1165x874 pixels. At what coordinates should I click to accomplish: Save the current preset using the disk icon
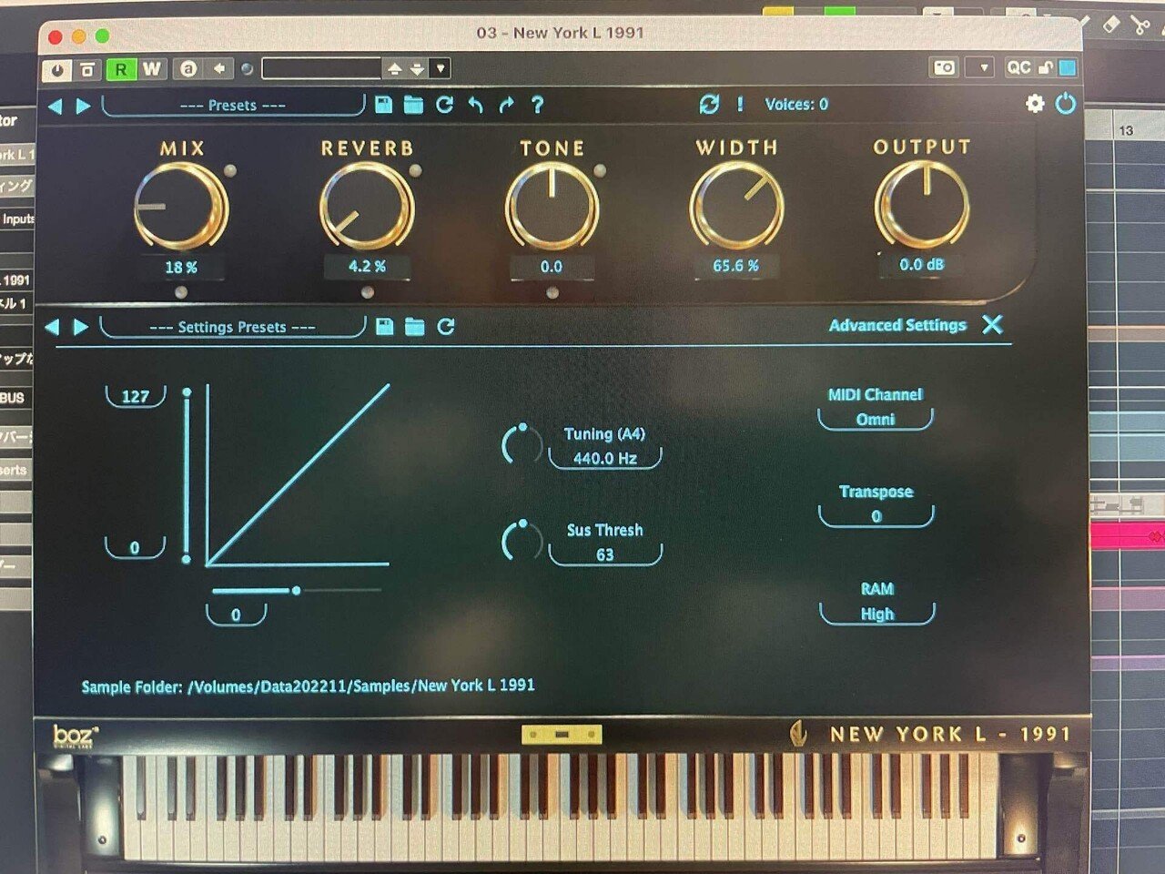pos(382,104)
